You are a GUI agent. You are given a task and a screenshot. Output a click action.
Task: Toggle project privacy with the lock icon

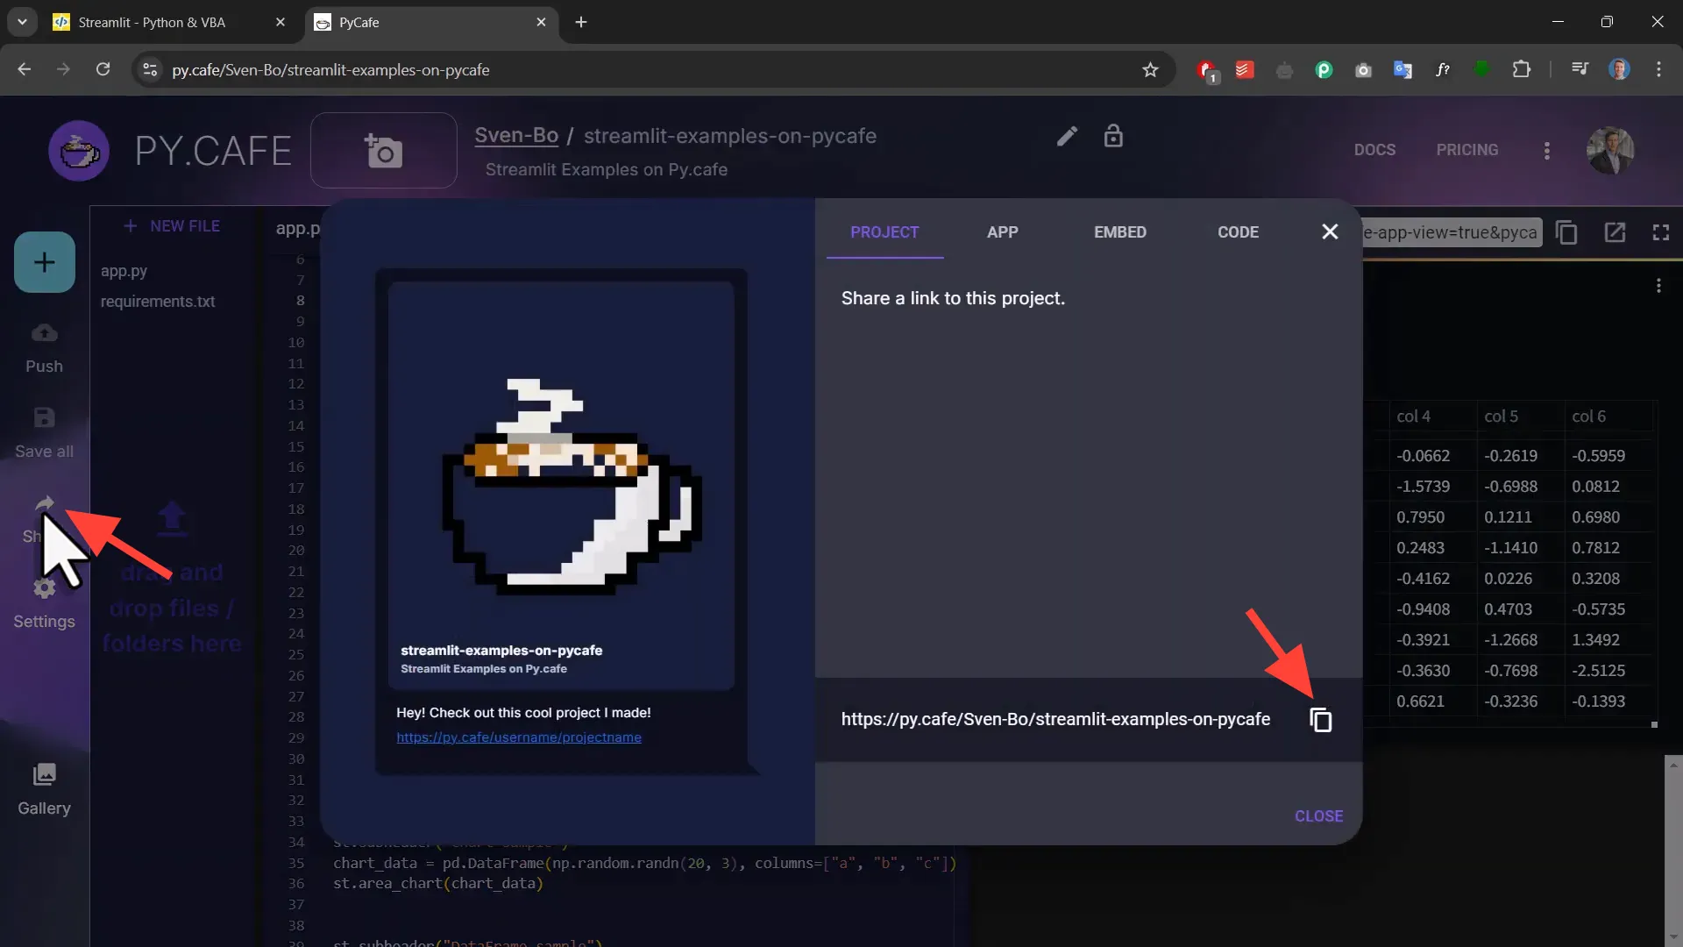[1113, 136]
